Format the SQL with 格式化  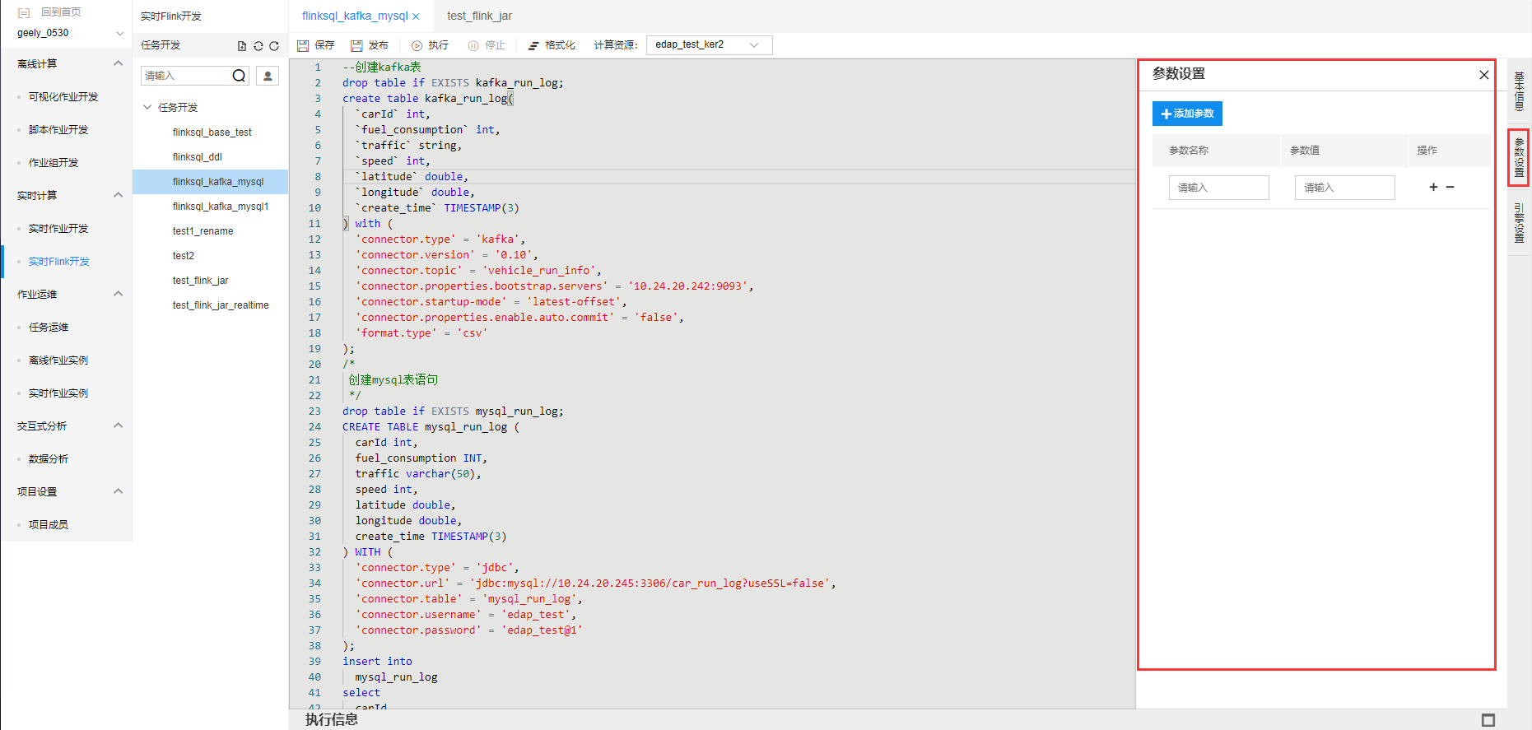click(x=552, y=45)
